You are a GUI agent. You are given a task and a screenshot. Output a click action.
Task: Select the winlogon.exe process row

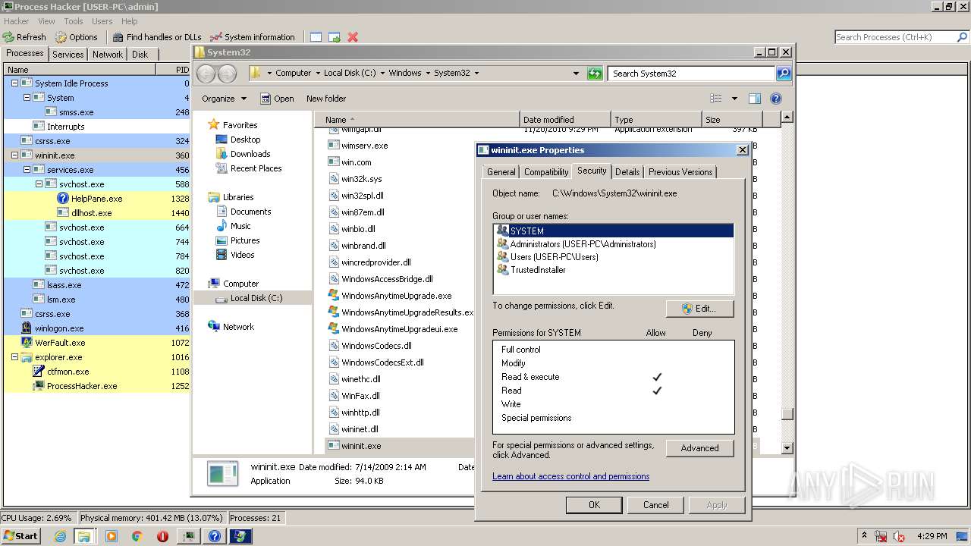97,328
